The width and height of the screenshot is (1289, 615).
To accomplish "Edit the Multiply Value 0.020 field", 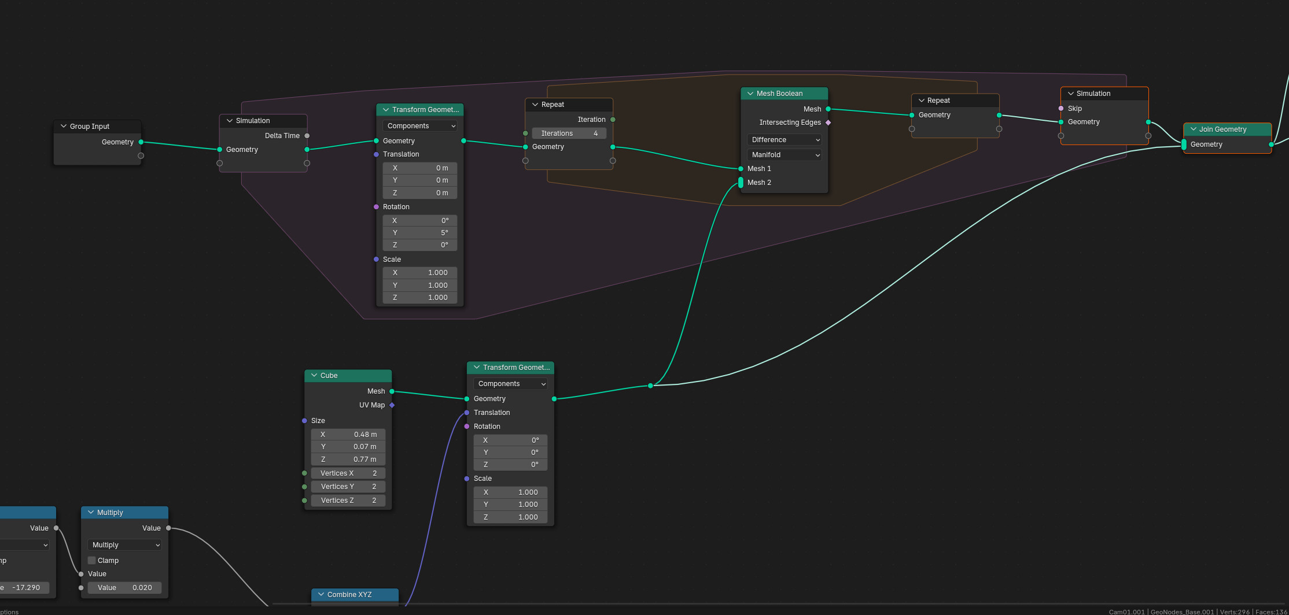I will pyautogui.click(x=125, y=588).
